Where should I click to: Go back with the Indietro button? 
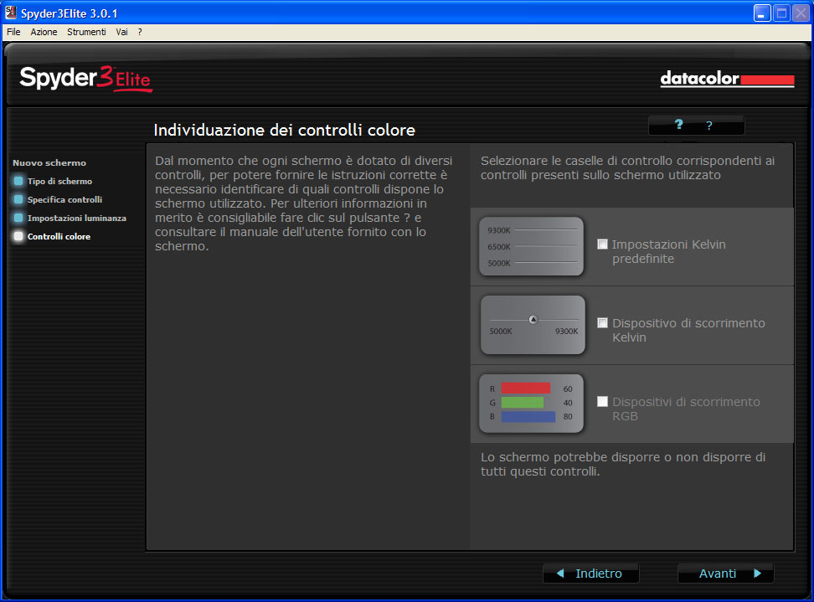[x=590, y=574]
